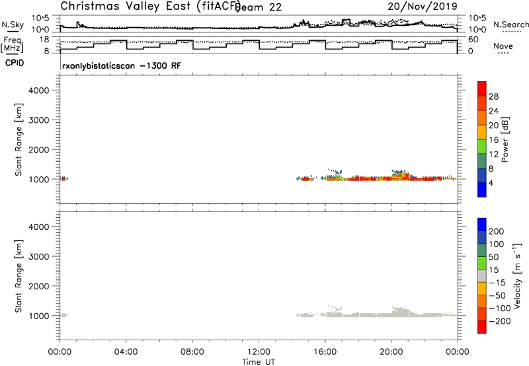Click the red band on the power color bar
Viewport: 529px width, 366px height.
482,89
